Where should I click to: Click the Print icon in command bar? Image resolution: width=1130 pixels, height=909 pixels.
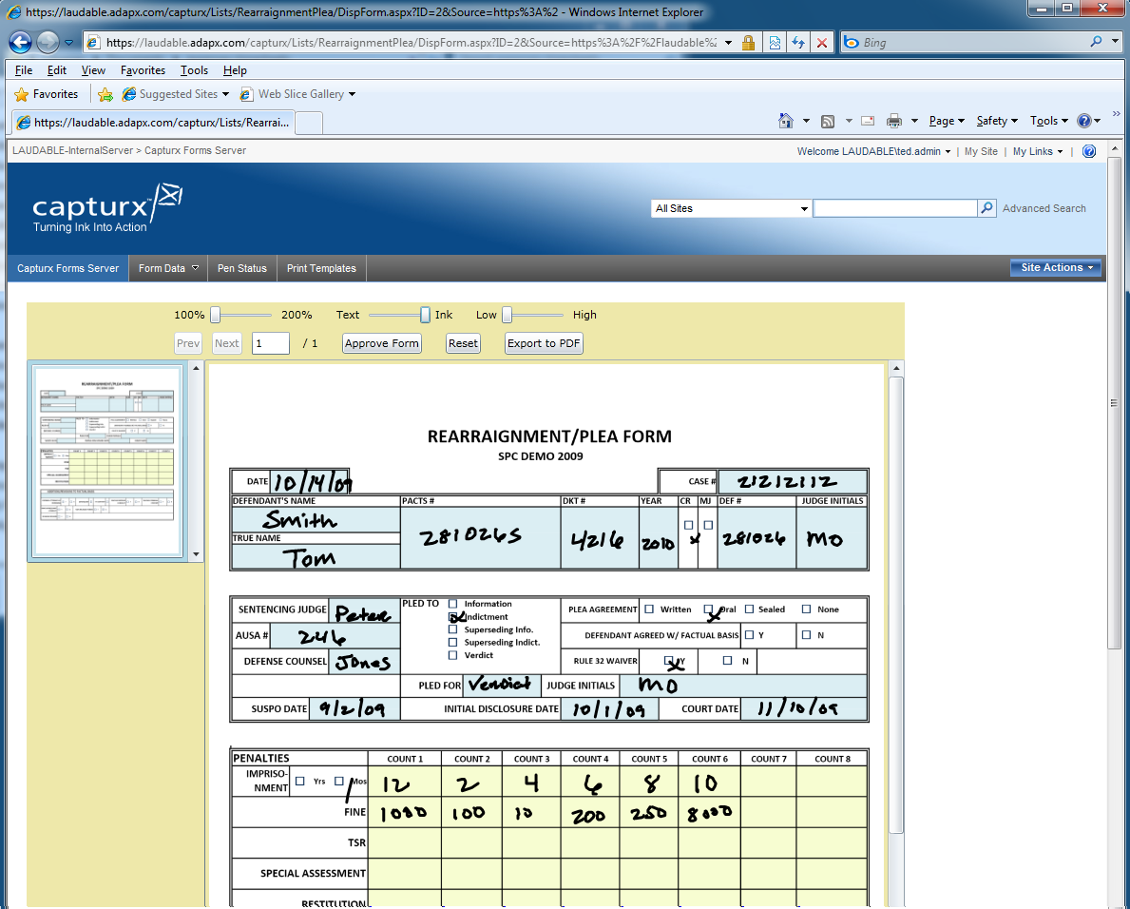click(x=894, y=121)
